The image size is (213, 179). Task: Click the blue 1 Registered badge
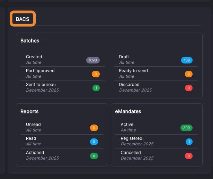pyautogui.click(x=189, y=142)
